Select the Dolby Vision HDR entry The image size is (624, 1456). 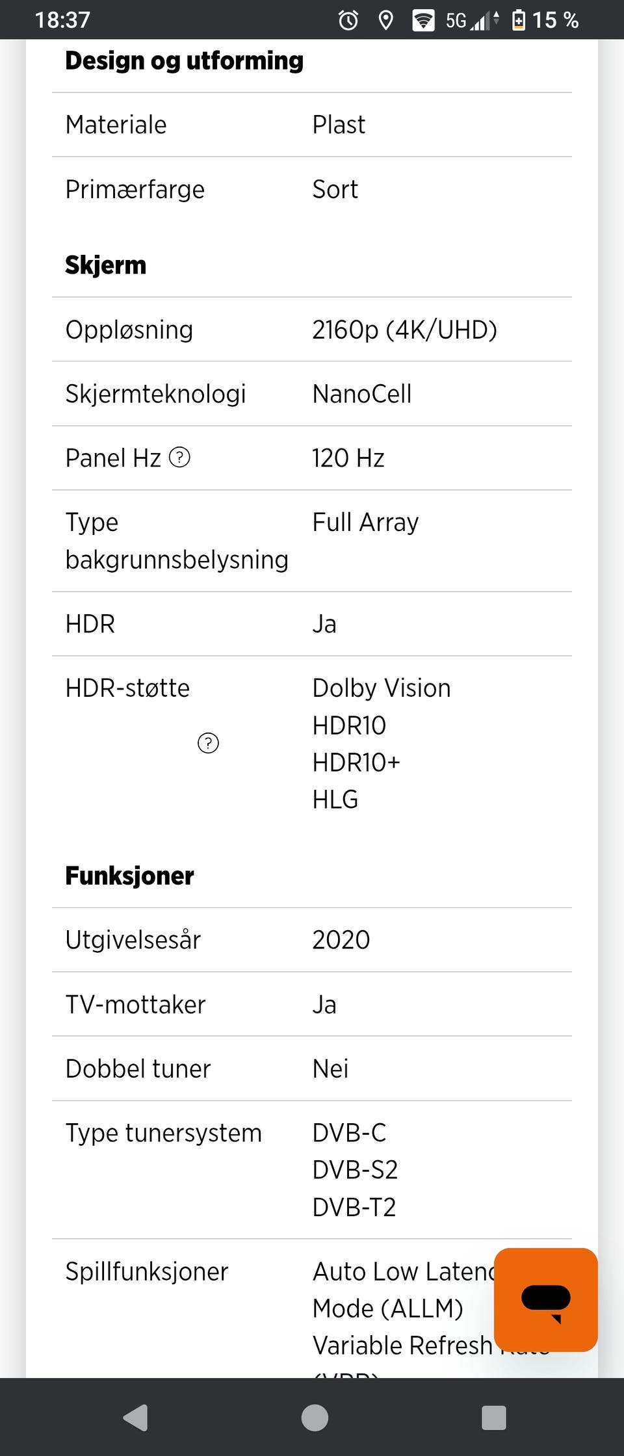382,688
